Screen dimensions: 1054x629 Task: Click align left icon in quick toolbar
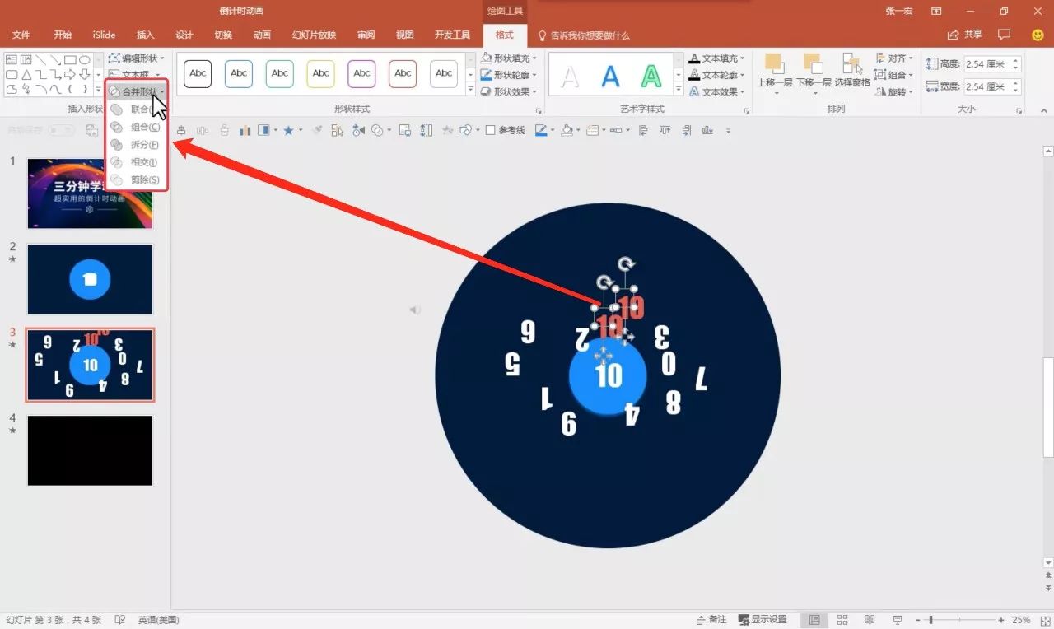coord(644,130)
